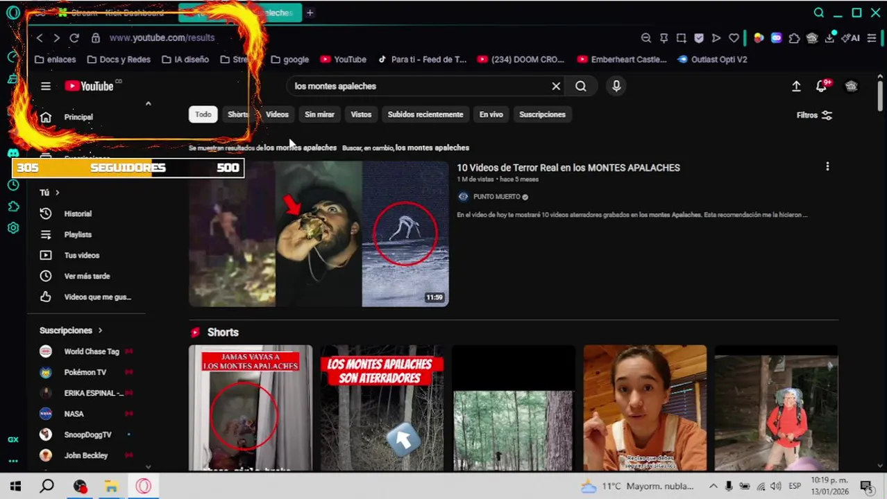The height and width of the screenshot is (499, 887).
Task: Open settings gear in Opera sidebar
Action: tap(13, 228)
